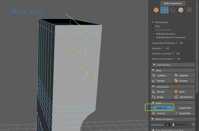Screen dimensions: 199x131
Task: Click the Bevel button label
Action: pos(182,92)
